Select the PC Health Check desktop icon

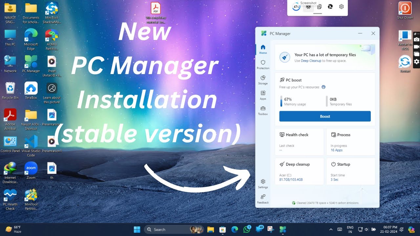10,199
